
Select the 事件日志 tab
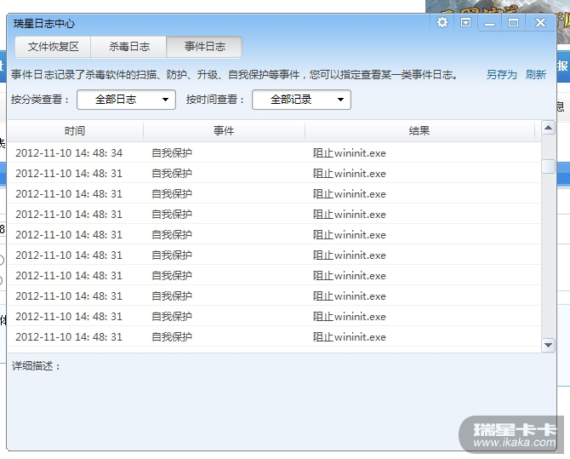(x=205, y=47)
